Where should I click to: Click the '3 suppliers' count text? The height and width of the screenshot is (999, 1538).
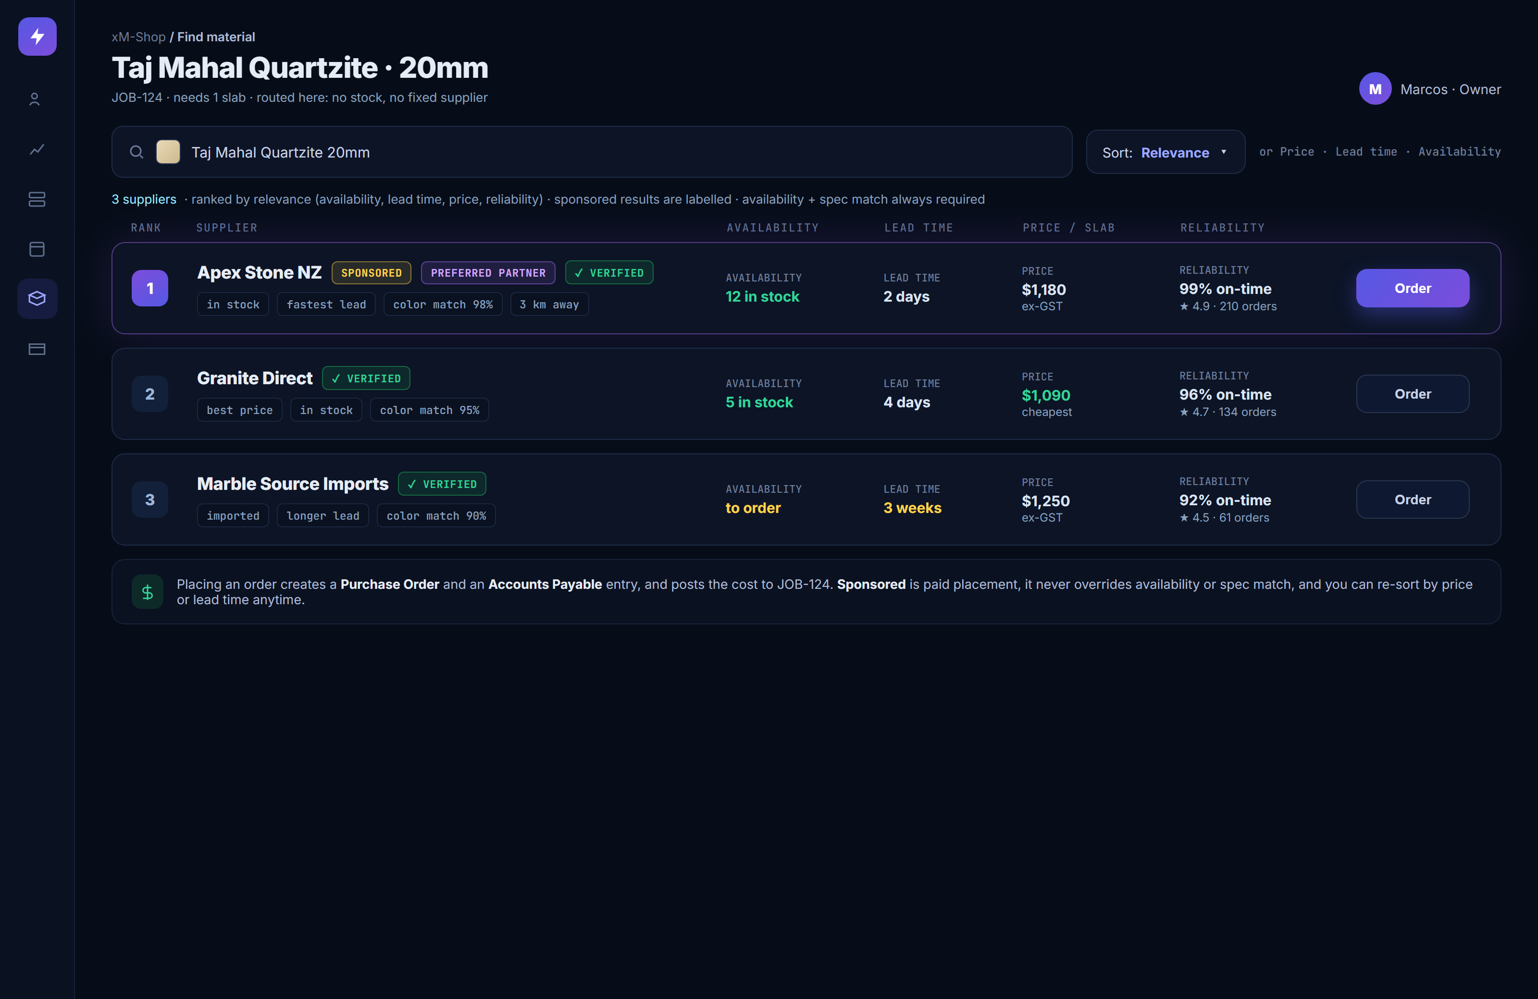point(143,199)
